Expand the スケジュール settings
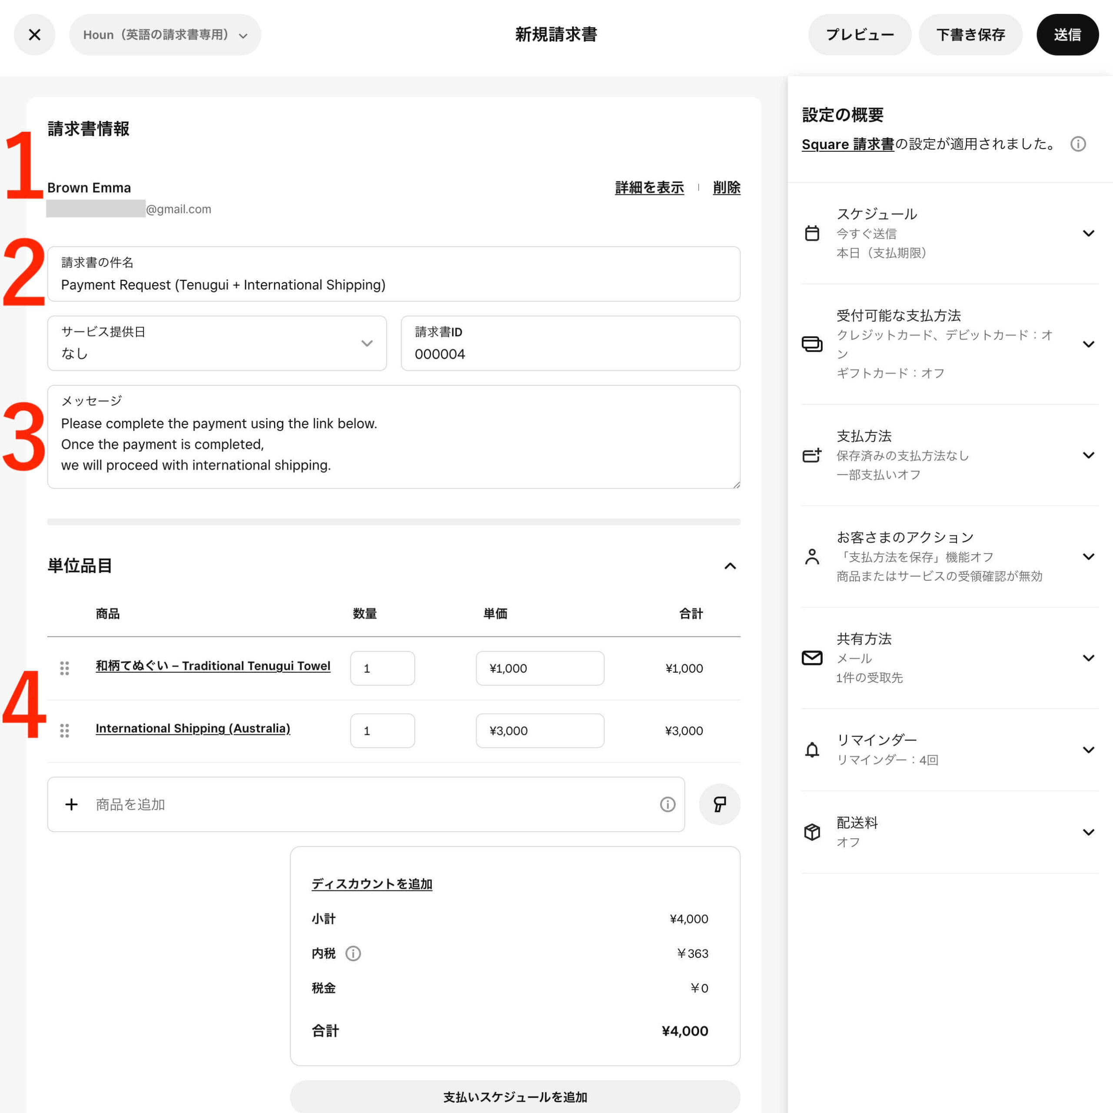 tap(1088, 233)
